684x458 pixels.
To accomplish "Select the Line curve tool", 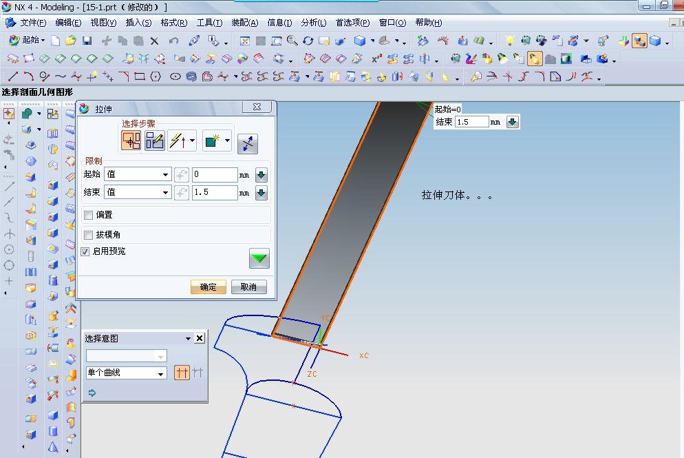I will pos(13,77).
